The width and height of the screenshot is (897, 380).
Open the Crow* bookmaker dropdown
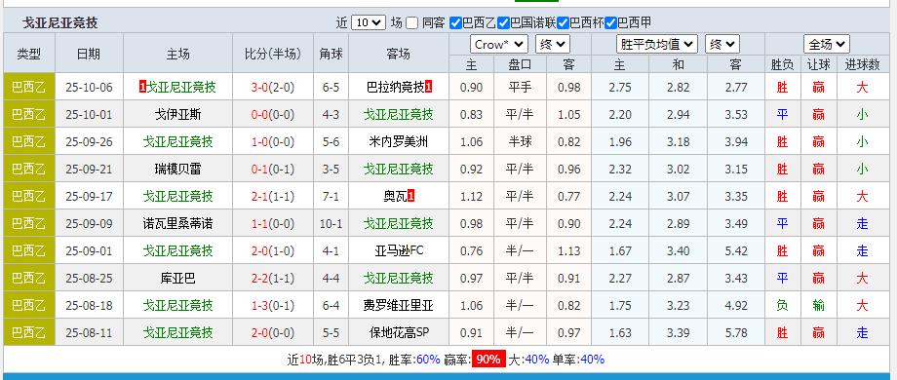pyautogui.click(x=499, y=44)
